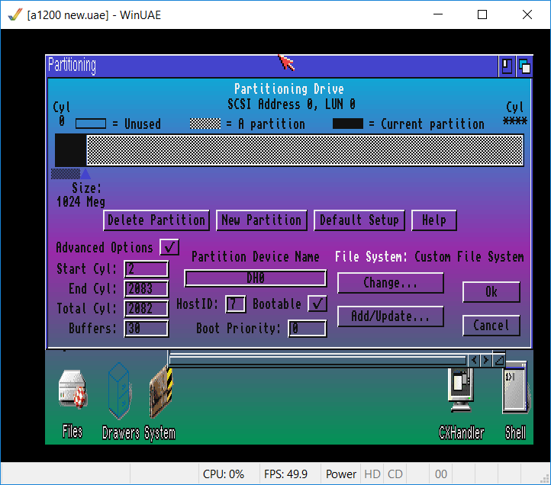This screenshot has width=551, height=485.
Task: Select the Default Setup button
Action: (359, 220)
